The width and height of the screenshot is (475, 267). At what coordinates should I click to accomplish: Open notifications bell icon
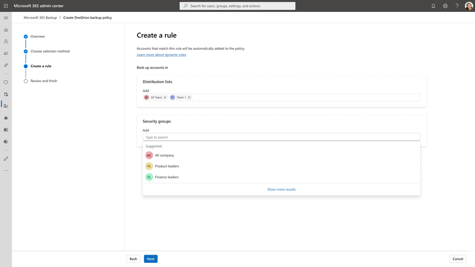433,6
